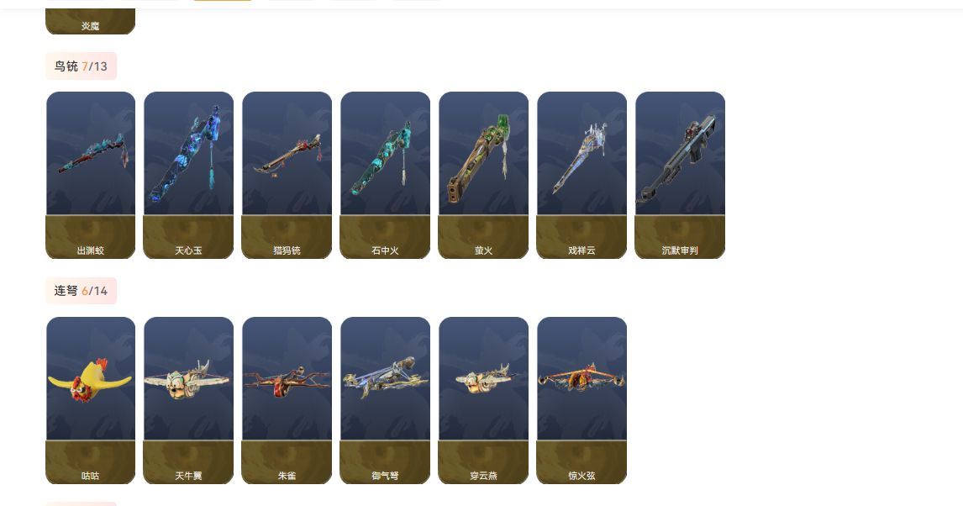Select the 炎魔 skin card at top
The height and width of the screenshot is (506, 963).
click(x=90, y=22)
